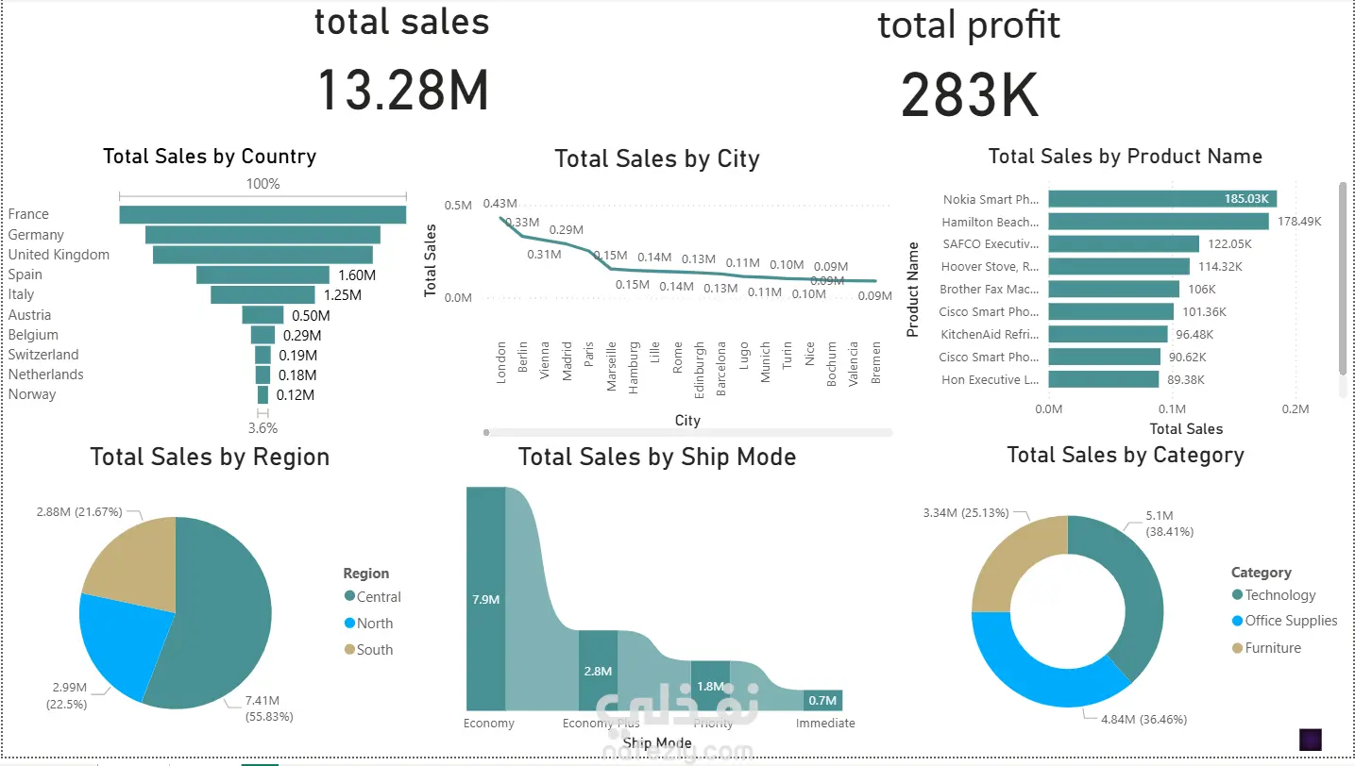Viewport: 1355px width, 766px height.
Task: Click the 5.1M (38.41%) data label
Action: [1171, 524]
